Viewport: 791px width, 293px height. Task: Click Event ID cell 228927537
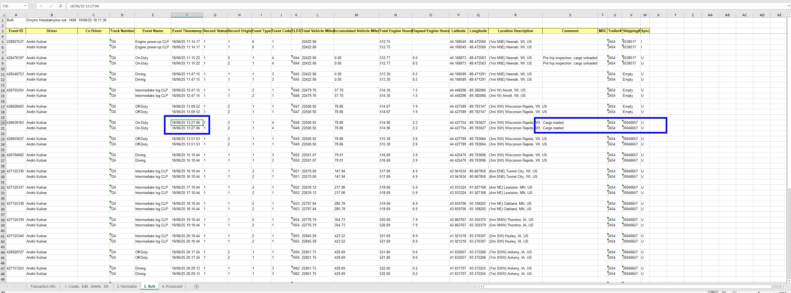pyautogui.click(x=16, y=42)
